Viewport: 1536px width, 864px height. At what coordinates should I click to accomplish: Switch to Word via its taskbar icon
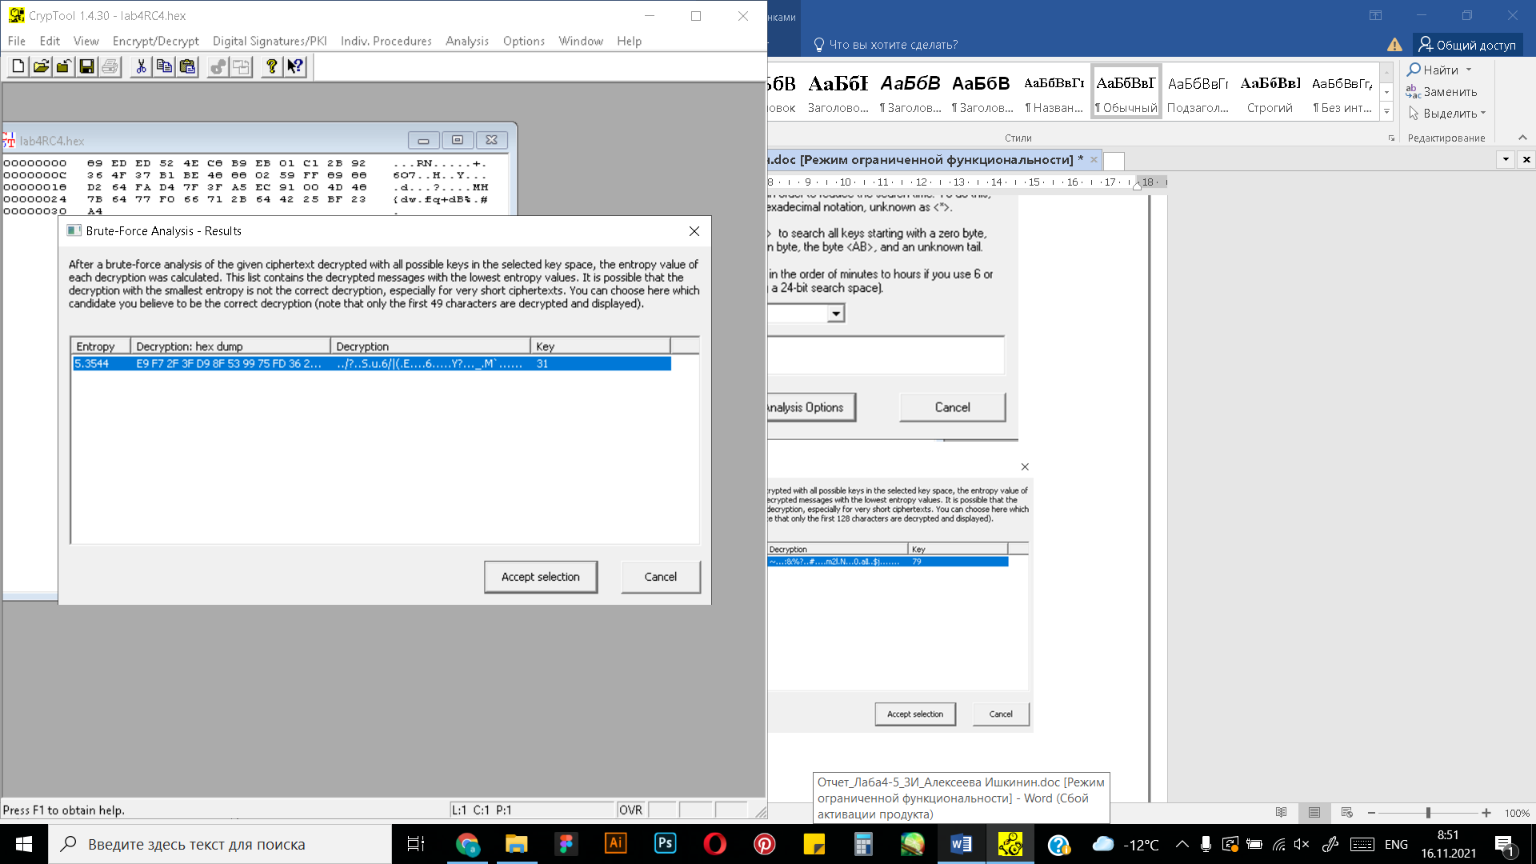pos(961,844)
